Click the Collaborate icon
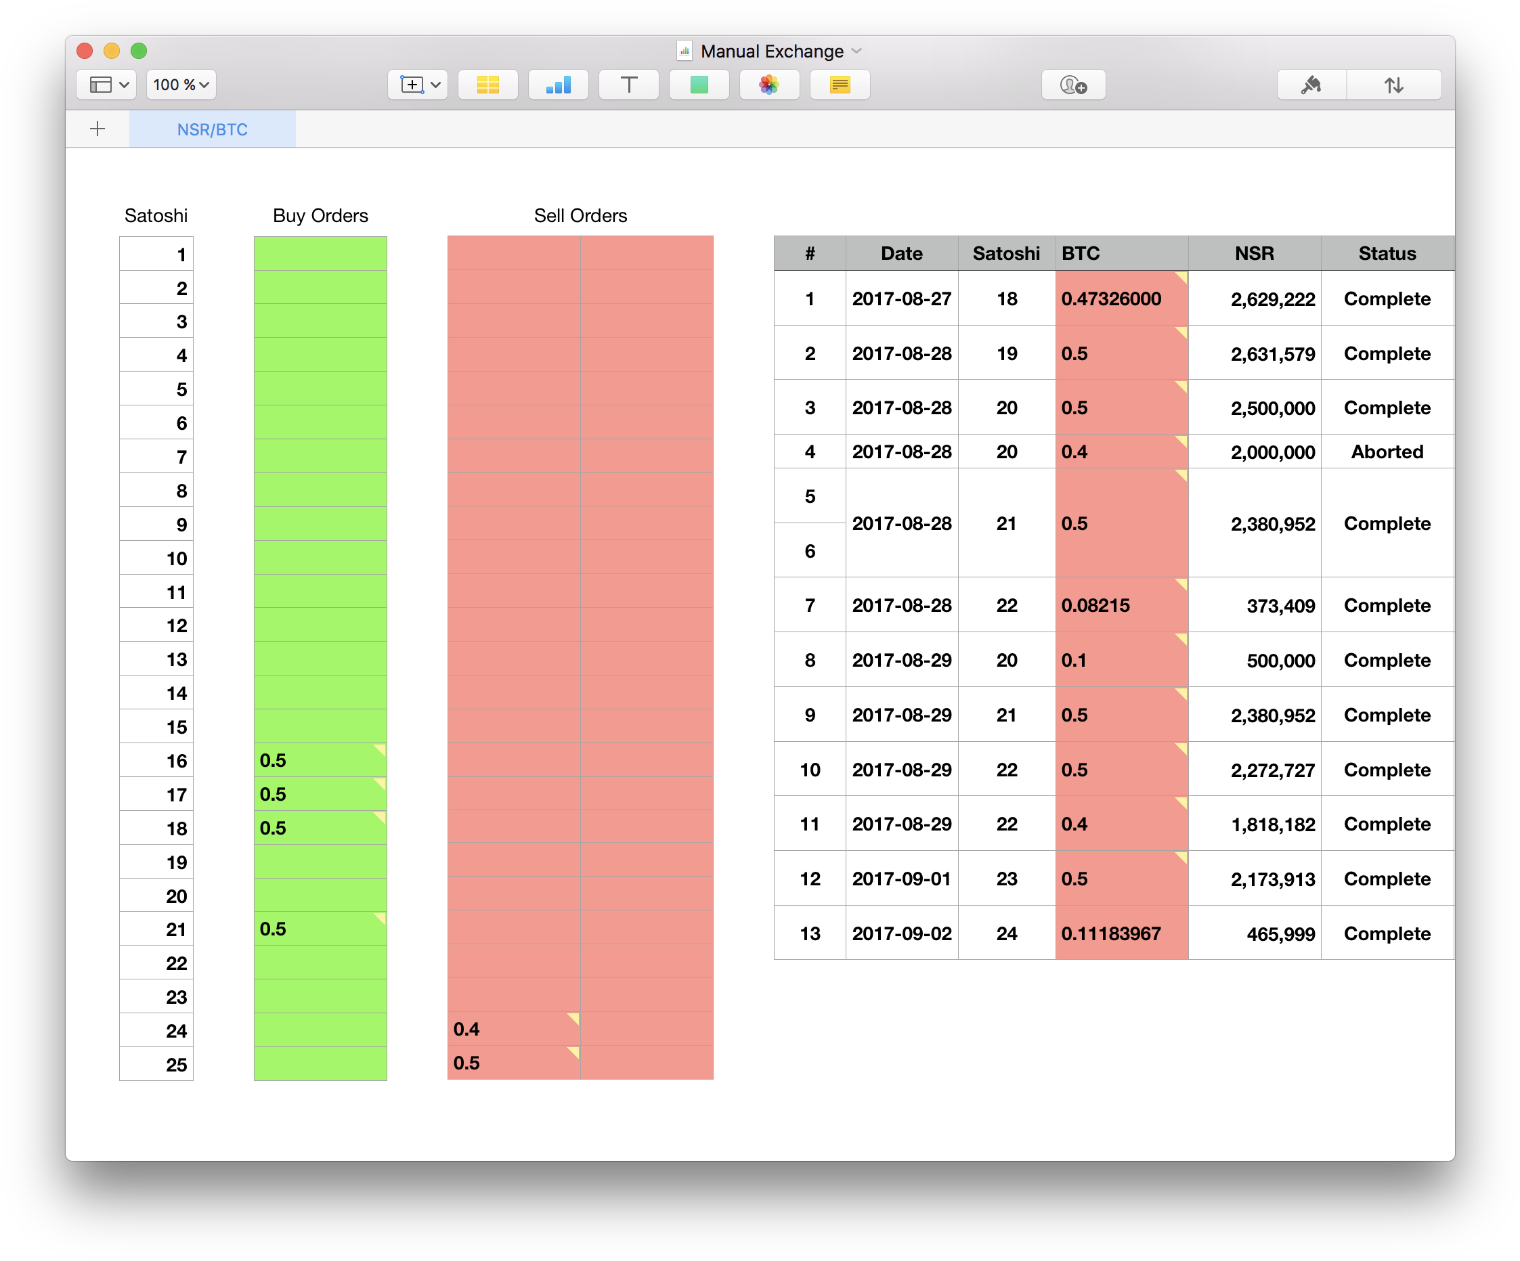Screen dimensions: 1520x1261 pos(1072,85)
